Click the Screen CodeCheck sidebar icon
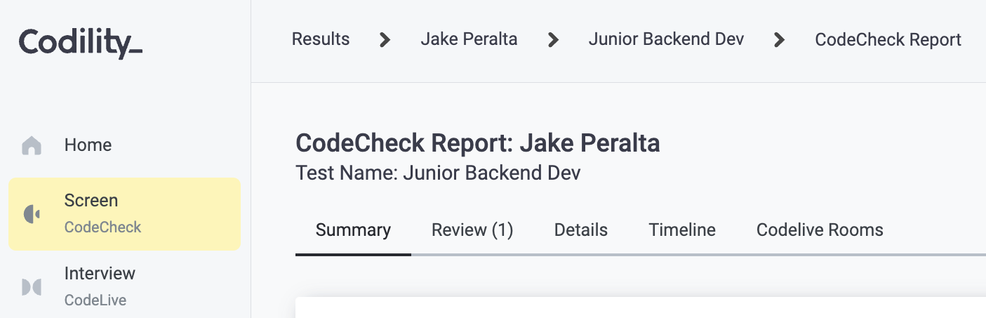 (x=32, y=214)
